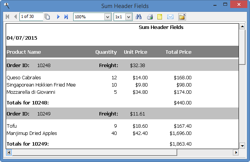
Task: Go to the next page
Action: (x=58, y=17)
